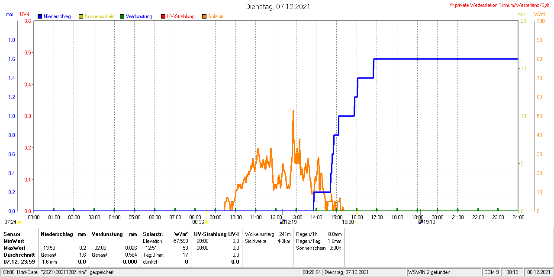Click the green Verdunstung legend swatch
The width and height of the screenshot is (554, 277).
pyautogui.click(x=122, y=16)
